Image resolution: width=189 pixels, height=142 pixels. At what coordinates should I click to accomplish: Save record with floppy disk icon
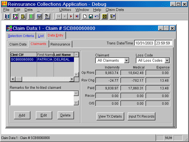coord(91,16)
